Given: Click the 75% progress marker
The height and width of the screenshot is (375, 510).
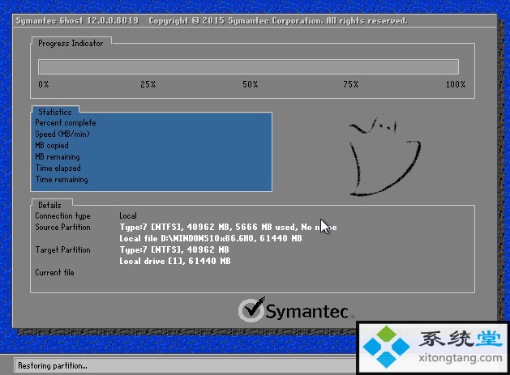Looking at the screenshot, I should pyautogui.click(x=351, y=84).
